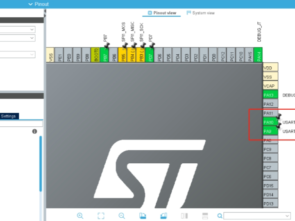Select pin PB9 on top row
Screen dimensions: 295x221
click(x=77, y=55)
